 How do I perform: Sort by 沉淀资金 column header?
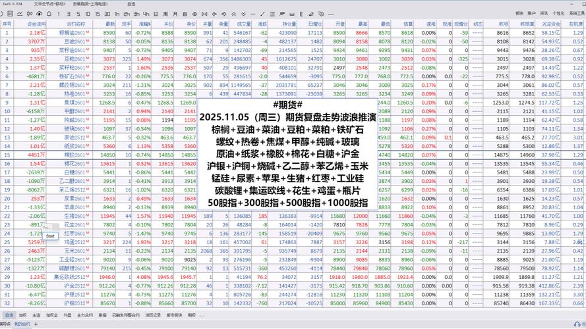point(551,24)
